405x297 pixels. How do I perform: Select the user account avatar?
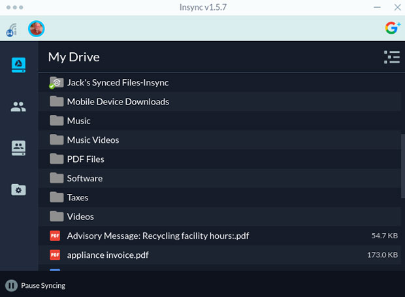pos(36,29)
